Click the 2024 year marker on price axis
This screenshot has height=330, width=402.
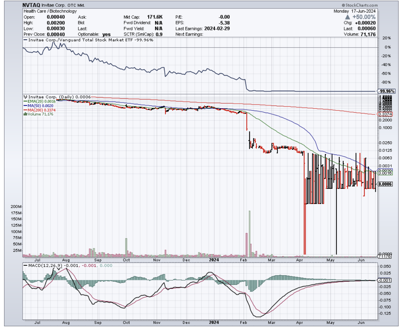coord(213,260)
